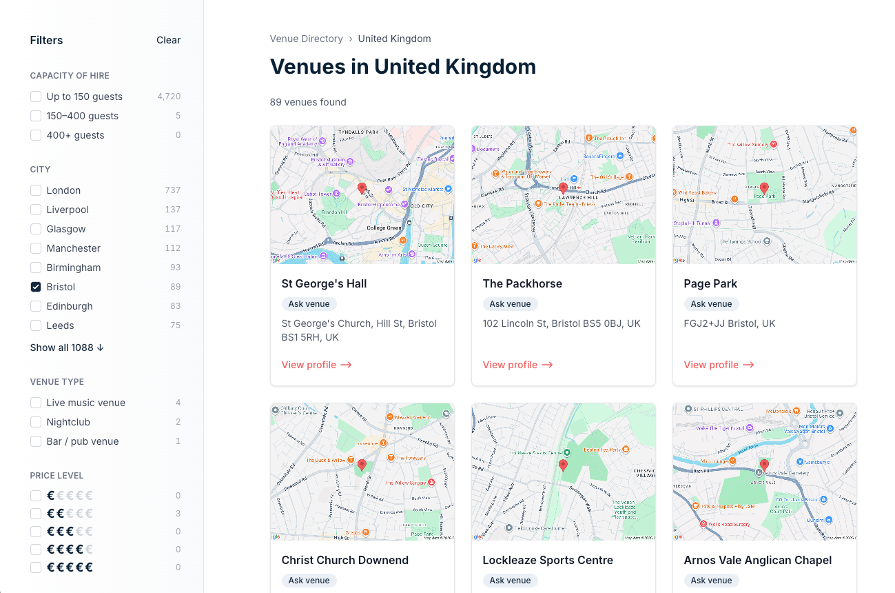Image resolution: width=895 pixels, height=593 pixels.
Task: Click the Arnos Vale Anglican Chapel title
Action: click(x=758, y=560)
